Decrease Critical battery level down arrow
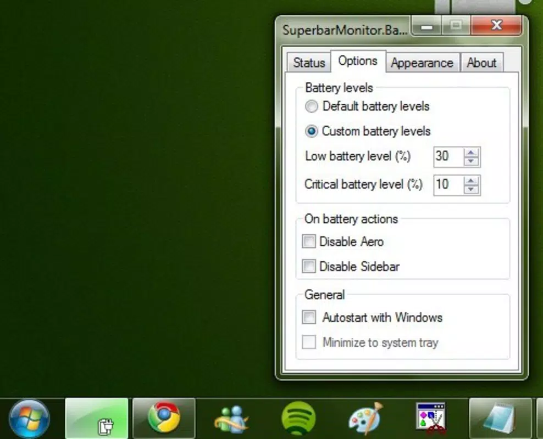 [x=471, y=189]
